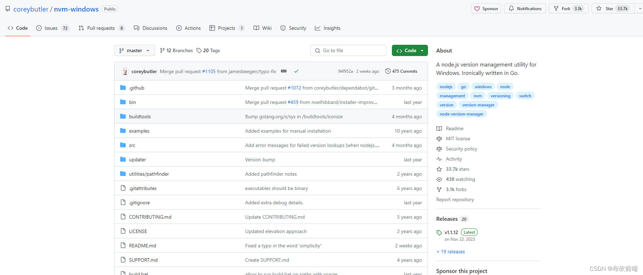Viewport: 643px width, 275px height.
Task: Open the Projects tab
Action: (x=227, y=28)
